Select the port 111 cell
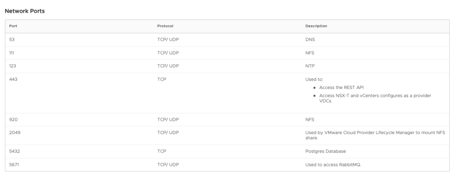Image resolution: width=453 pixels, height=180 pixels. (x=12, y=54)
